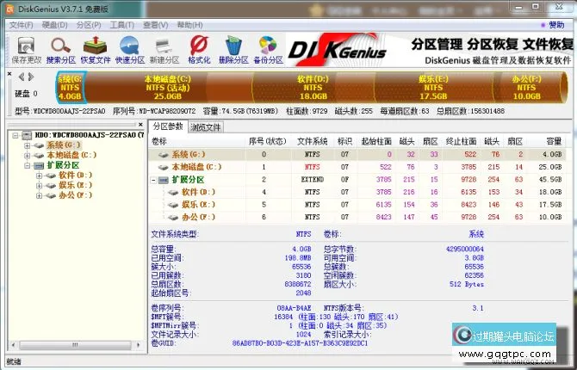The height and width of the screenshot is (370, 577).
Task: Click the 保存更改 save changes icon
Action: (26, 50)
